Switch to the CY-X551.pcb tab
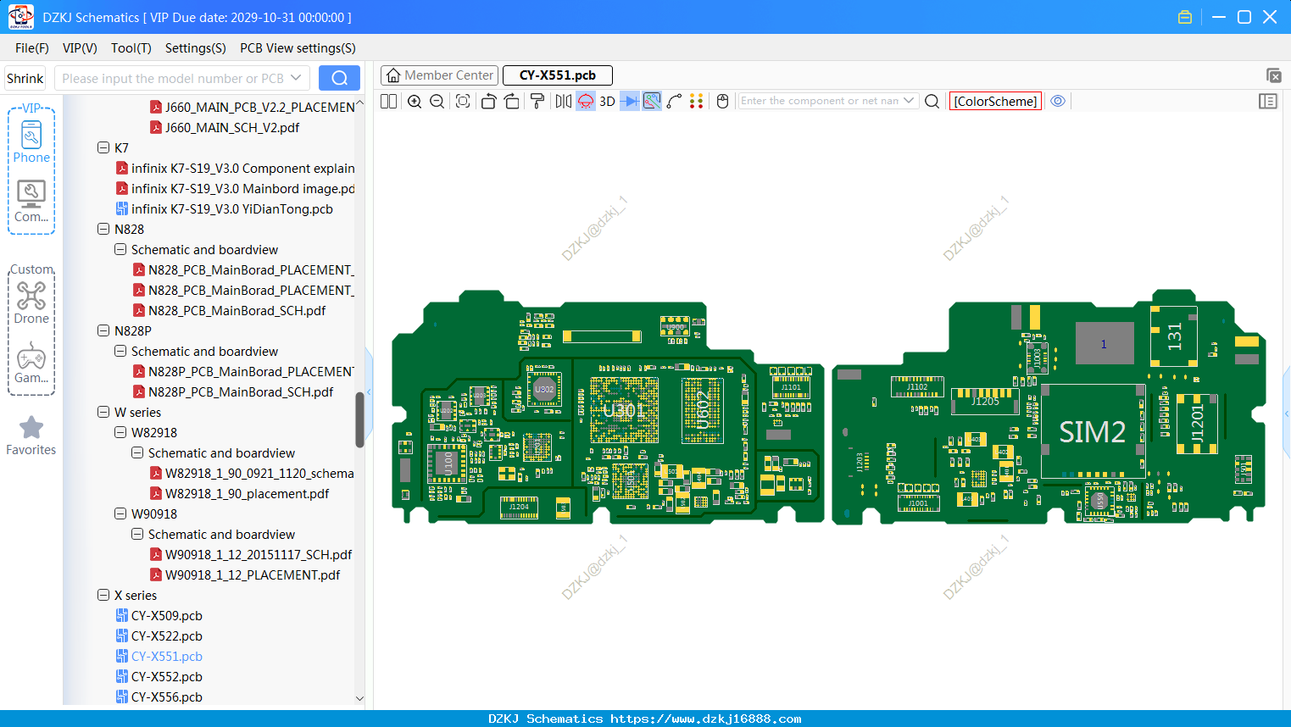Screen dimensions: 1291x727 (x=558, y=75)
